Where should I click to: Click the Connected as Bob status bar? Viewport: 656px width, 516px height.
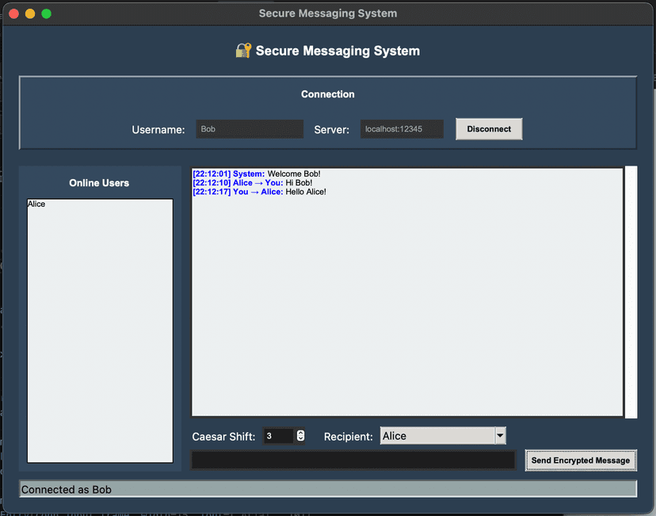(327, 489)
